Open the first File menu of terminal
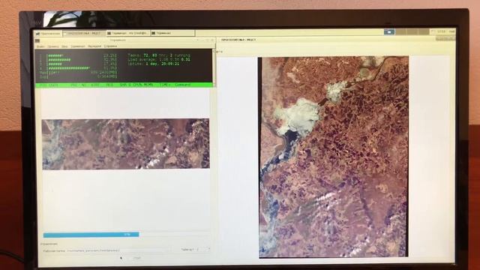This screenshot has width=480, height=270. click(40, 46)
